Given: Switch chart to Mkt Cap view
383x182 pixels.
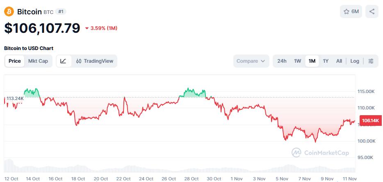Looking at the screenshot, I should click(38, 61).
